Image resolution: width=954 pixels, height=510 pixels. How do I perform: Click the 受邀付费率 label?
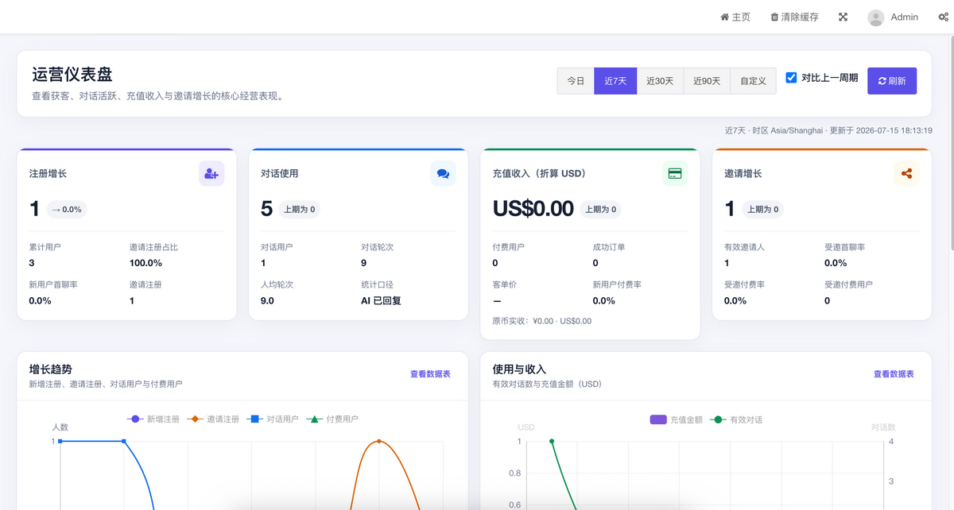point(744,284)
